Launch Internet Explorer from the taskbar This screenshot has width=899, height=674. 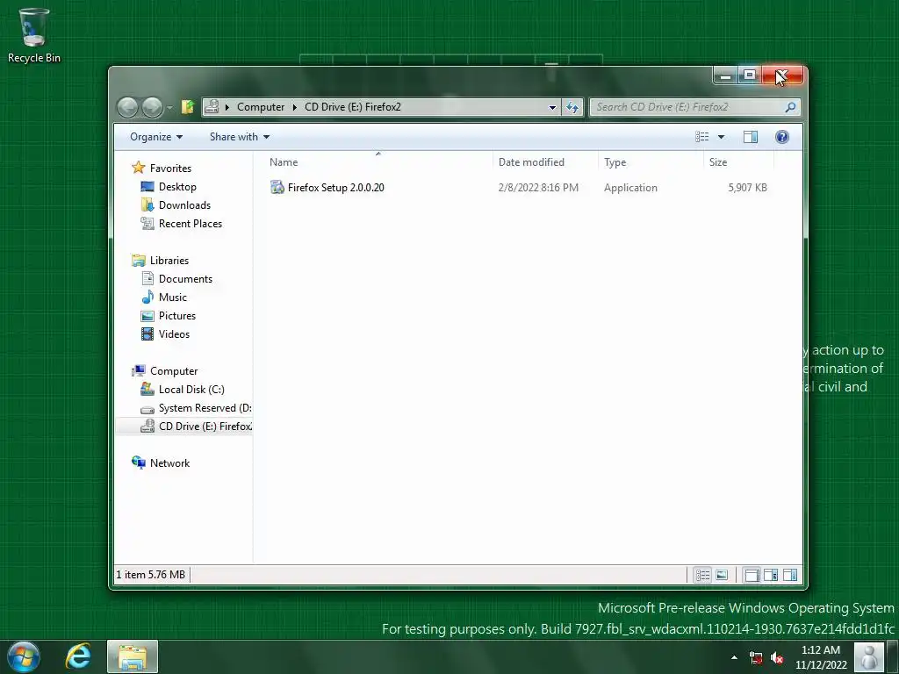(78, 656)
